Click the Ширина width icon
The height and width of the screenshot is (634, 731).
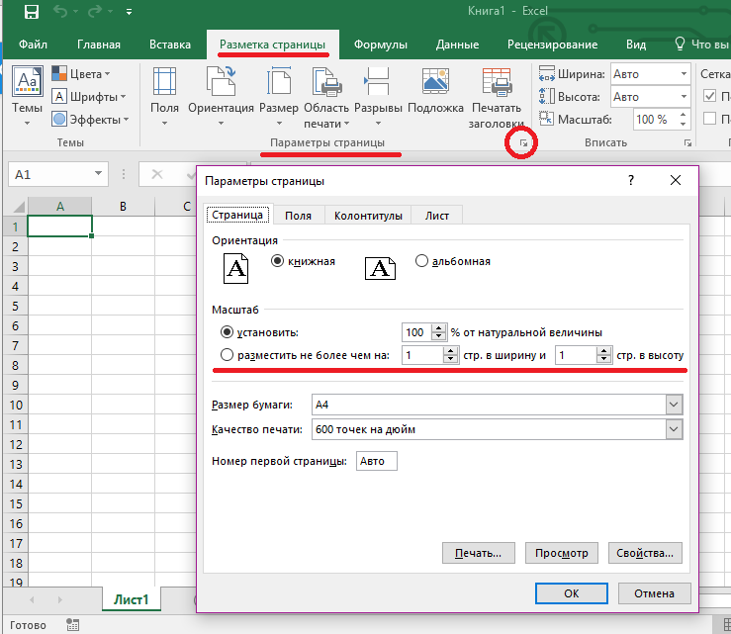click(546, 73)
